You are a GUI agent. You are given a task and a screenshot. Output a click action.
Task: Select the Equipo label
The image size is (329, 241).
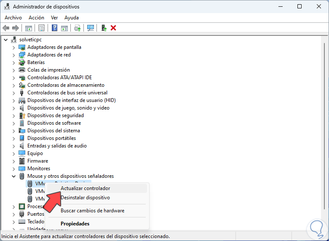coord(35,153)
